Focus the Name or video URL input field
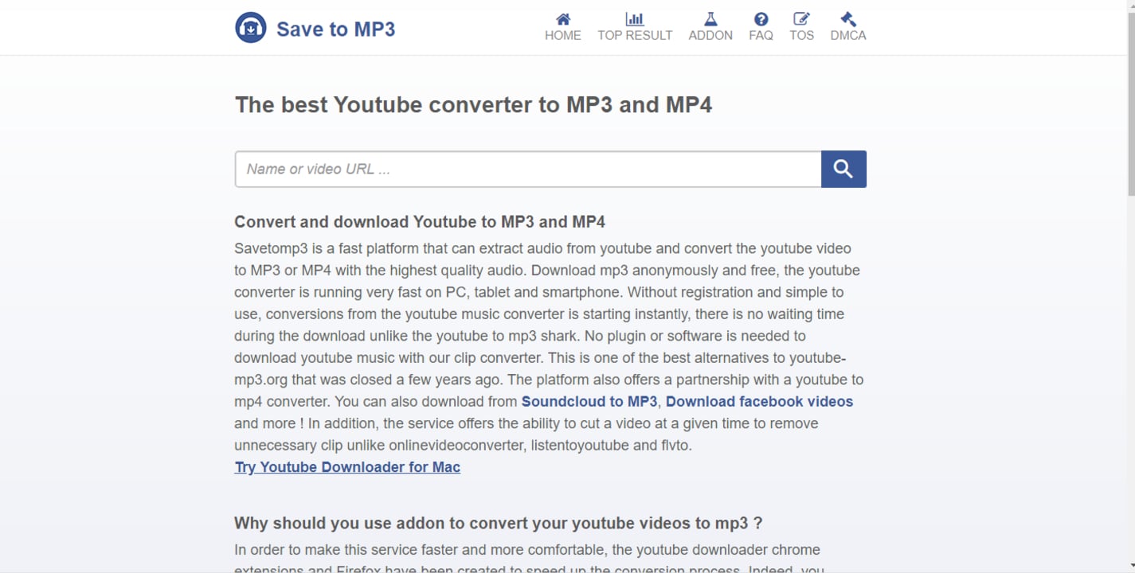The image size is (1135, 573). point(528,169)
